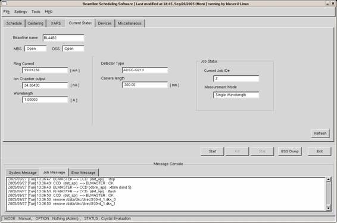Click the Camera length field
The width and height of the screenshot is (337, 223).
145,85
